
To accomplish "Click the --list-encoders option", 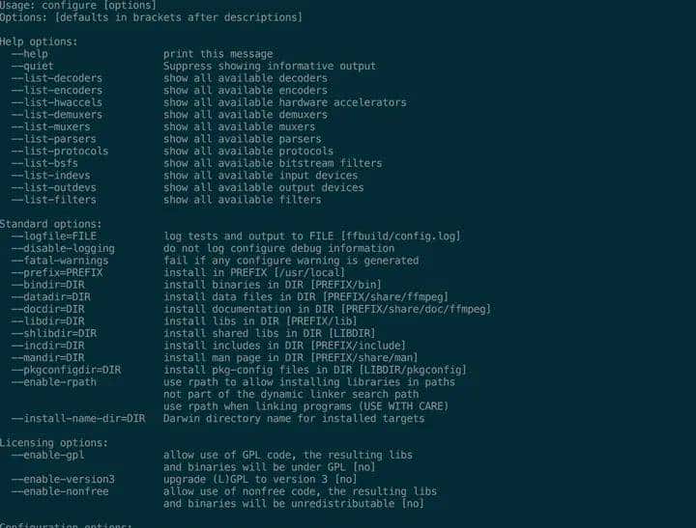I will point(57,91).
